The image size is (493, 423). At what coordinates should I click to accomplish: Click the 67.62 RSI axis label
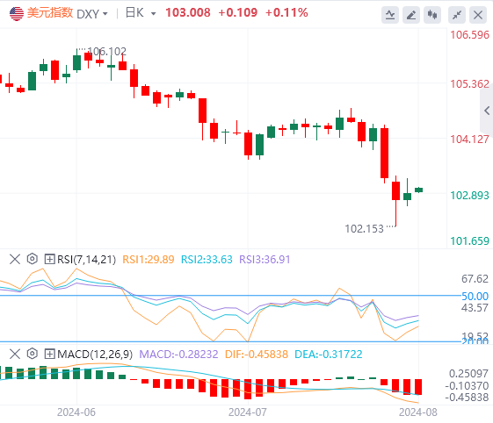(x=475, y=278)
